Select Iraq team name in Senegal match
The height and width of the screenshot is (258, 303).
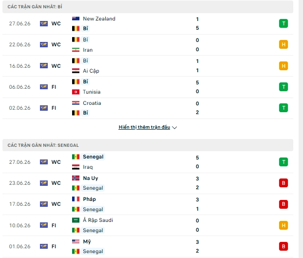tap(88, 167)
